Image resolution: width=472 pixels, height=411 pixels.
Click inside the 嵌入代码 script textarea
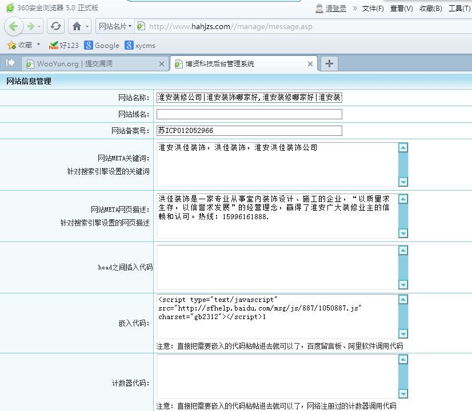278,317
